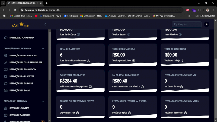Click the Definições de E-mail envelope icon
The width and height of the screenshot is (217, 122).
6,91
